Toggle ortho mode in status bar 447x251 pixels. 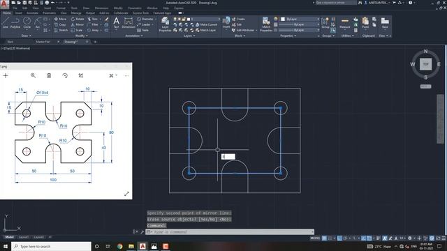pyautogui.click(x=340, y=238)
